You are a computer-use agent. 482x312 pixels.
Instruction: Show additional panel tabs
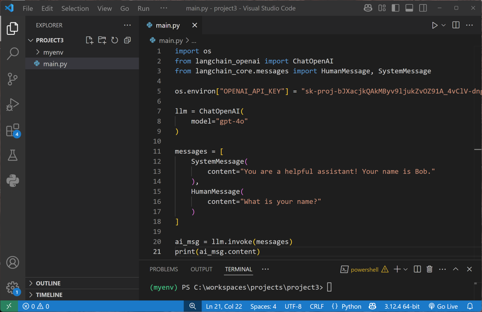pos(265,269)
